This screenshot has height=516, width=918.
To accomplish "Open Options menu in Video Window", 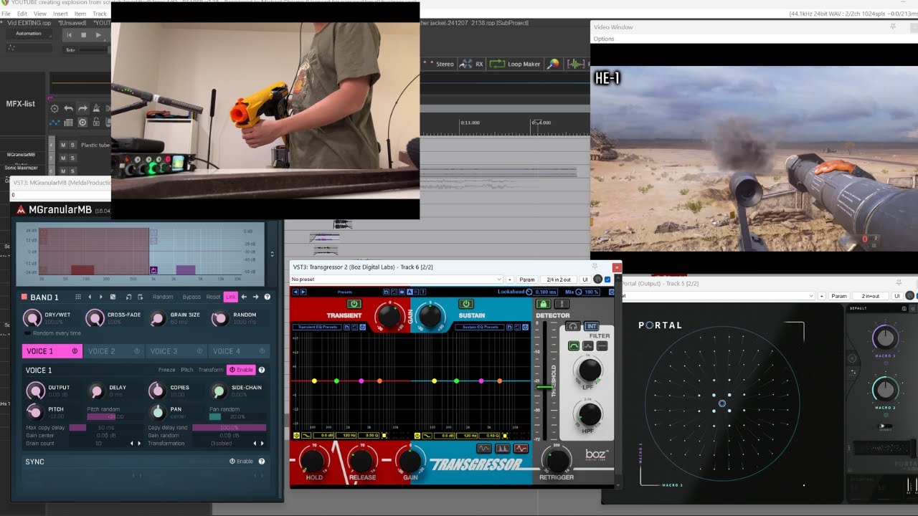I will 604,39.
